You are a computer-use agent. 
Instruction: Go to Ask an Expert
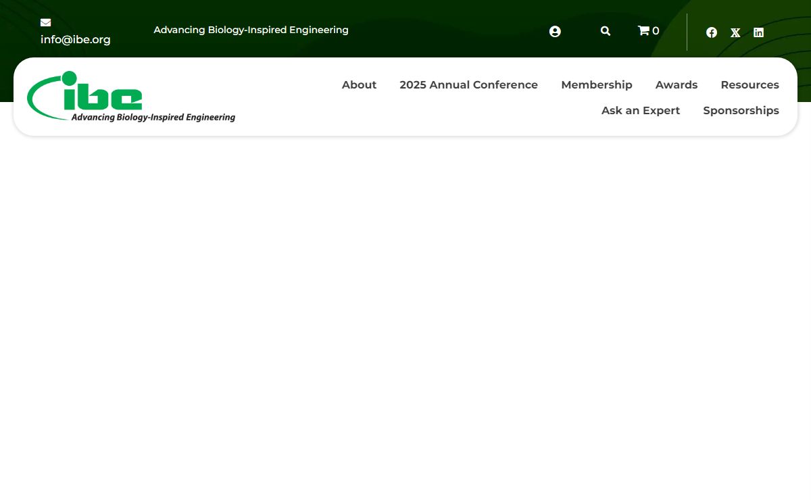point(641,110)
